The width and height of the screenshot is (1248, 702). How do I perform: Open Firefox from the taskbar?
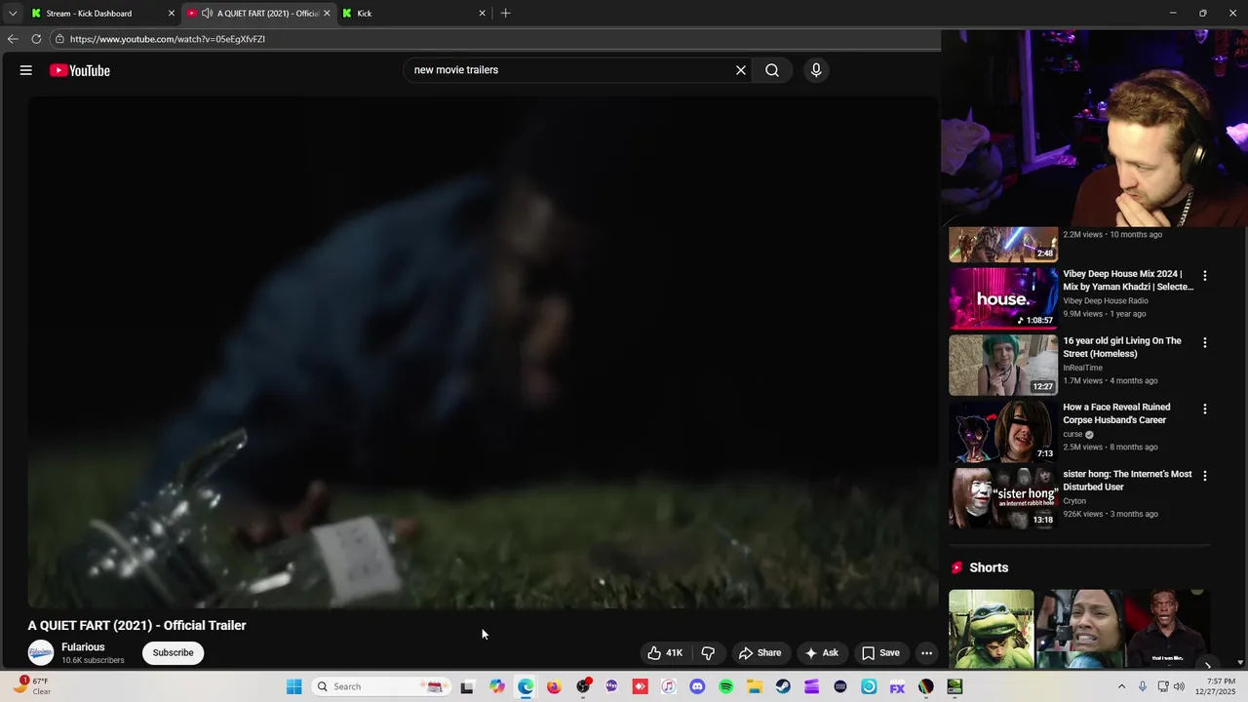pos(554,687)
